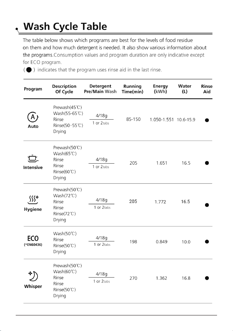
Task: Click the rinse aid dot for Auto
Action: [207, 120]
